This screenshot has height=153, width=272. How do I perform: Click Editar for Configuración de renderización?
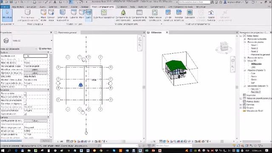[x=35, y=121]
